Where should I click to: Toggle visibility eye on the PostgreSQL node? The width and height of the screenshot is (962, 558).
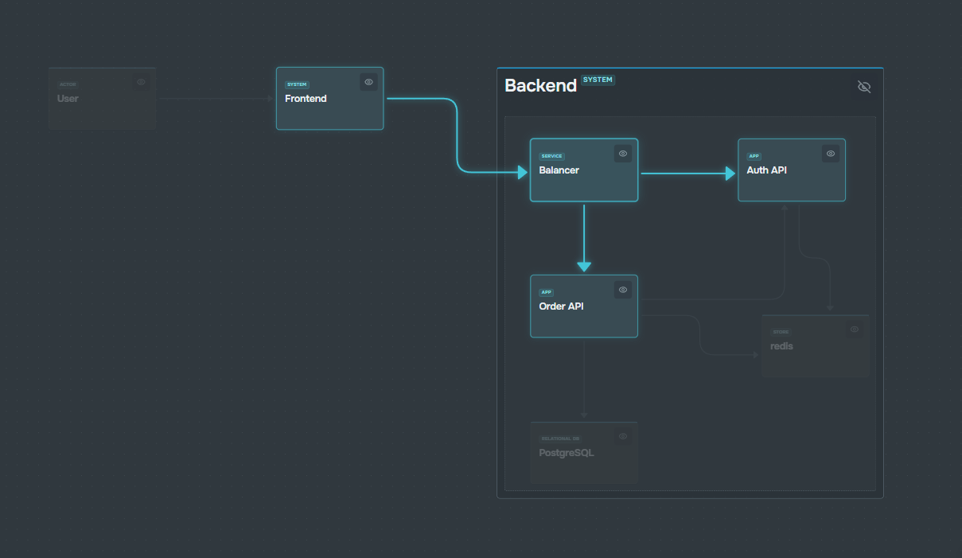pyautogui.click(x=623, y=436)
